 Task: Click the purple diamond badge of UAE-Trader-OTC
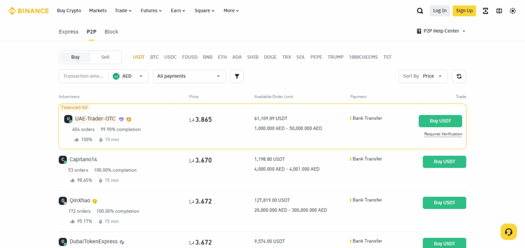[x=121, y=119]
